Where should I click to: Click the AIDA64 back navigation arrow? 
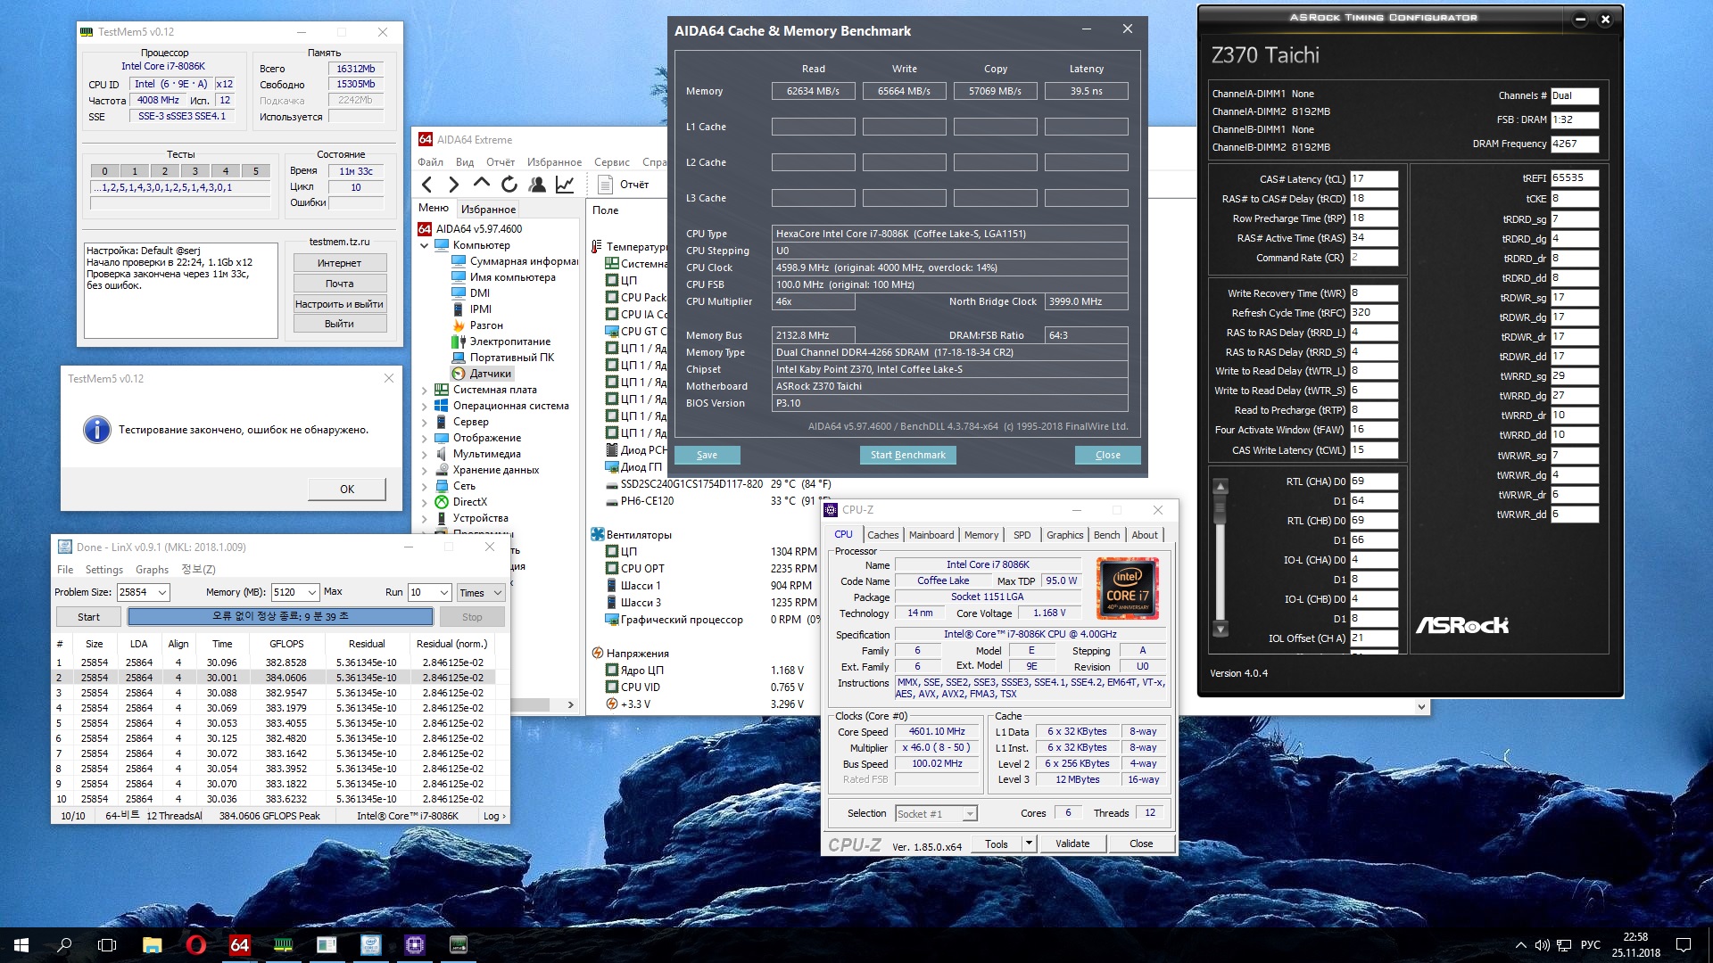427,185
